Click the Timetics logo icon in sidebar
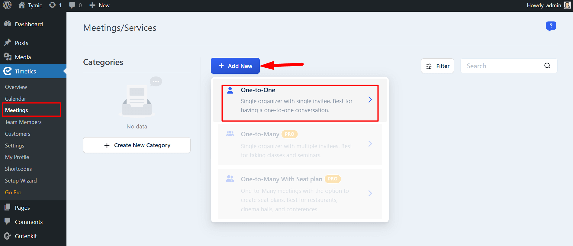Screen dimensions: 573x246 point(8,71)
